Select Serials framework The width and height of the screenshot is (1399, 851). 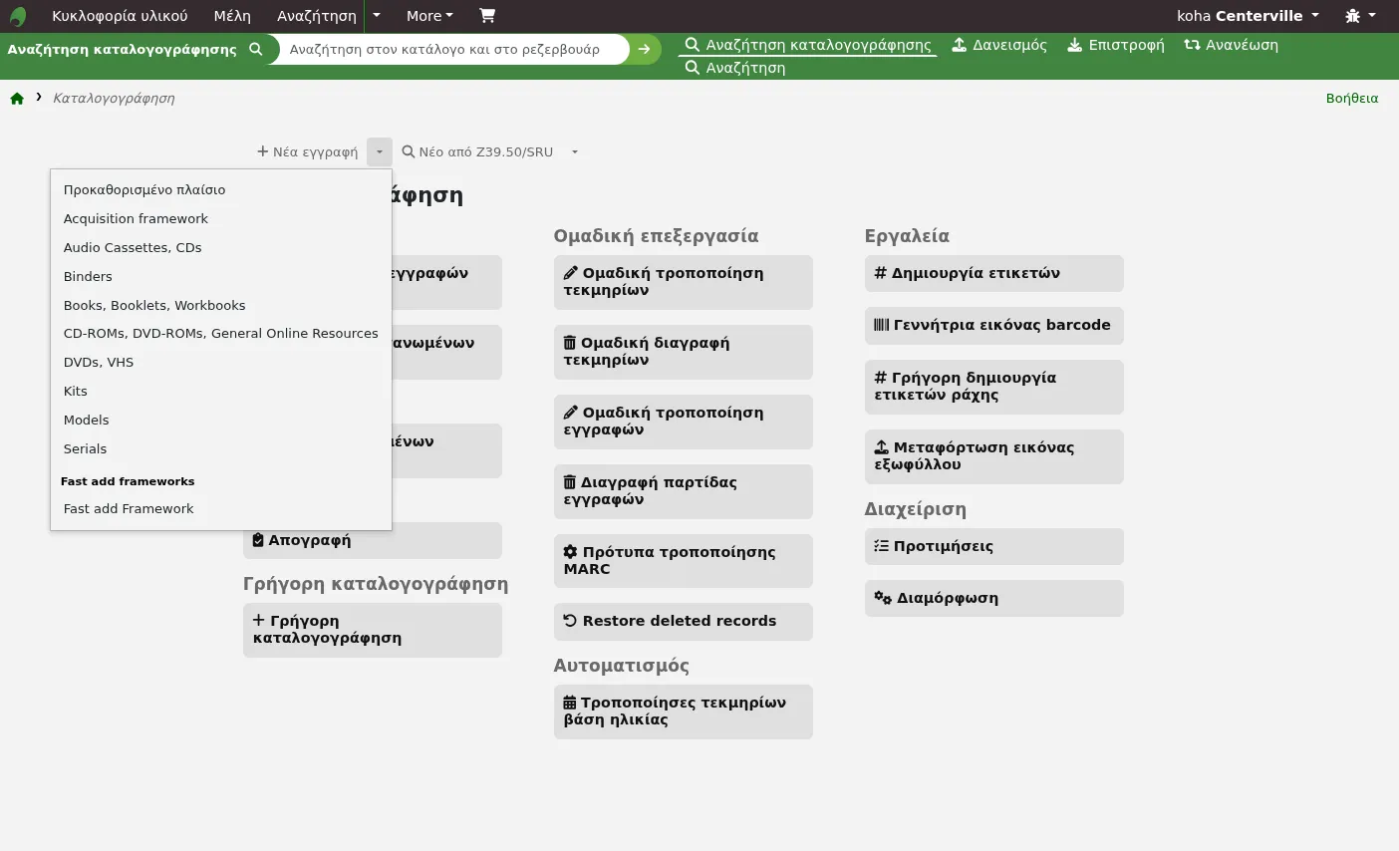click(220, 449)
